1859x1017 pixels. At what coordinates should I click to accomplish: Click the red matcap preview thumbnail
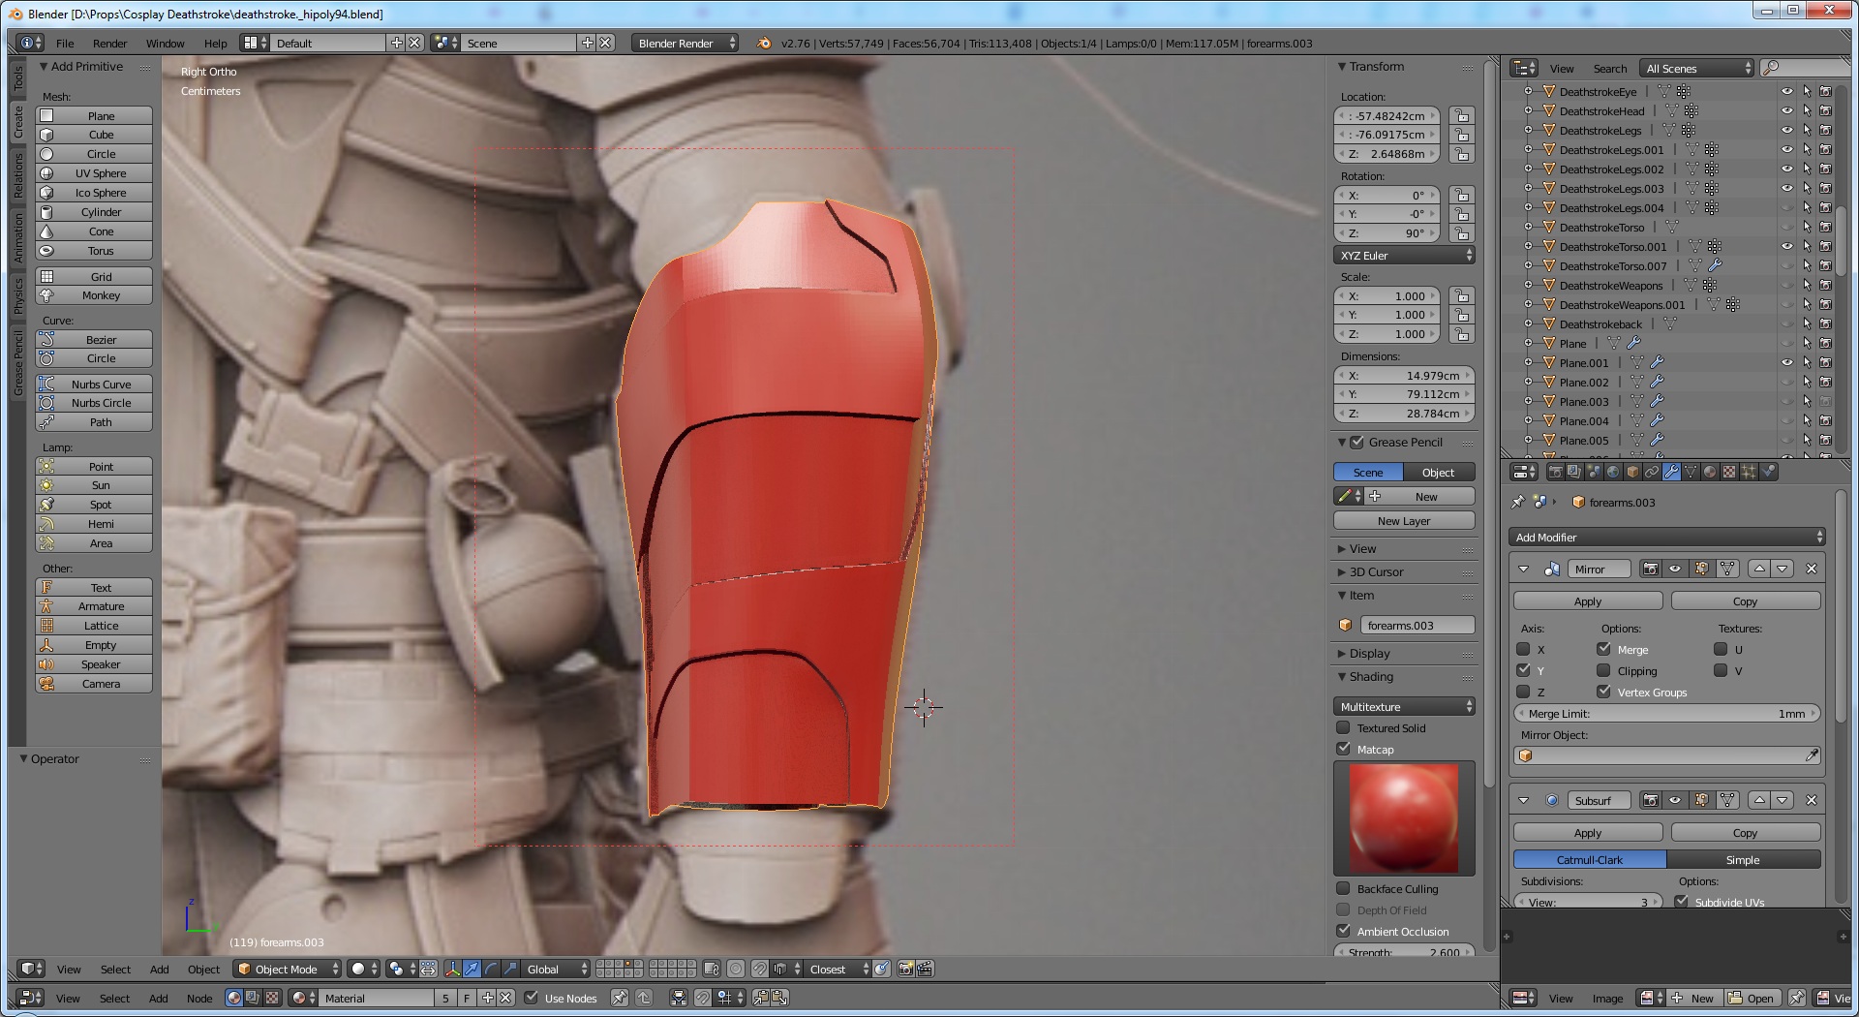[x=1404, y=818]
